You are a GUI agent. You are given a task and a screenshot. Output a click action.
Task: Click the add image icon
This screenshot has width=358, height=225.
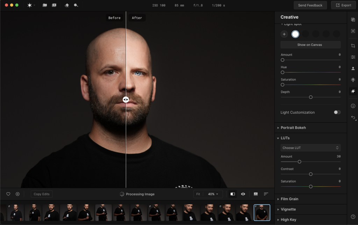point(54,5)
